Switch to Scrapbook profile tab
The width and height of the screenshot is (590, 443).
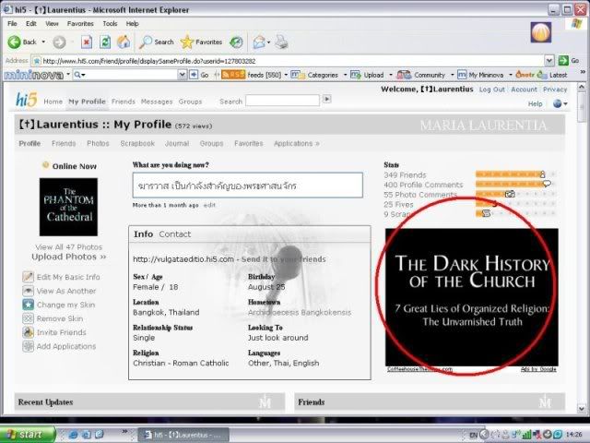[137, 143]
